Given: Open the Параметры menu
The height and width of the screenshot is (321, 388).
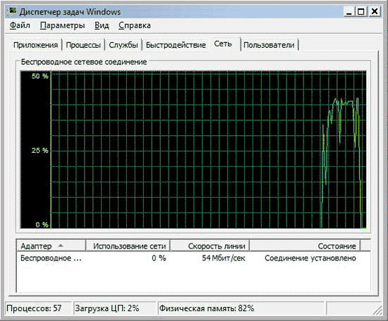Looking at the screenshot, I should pyautogui.click(x=62, y=25).
